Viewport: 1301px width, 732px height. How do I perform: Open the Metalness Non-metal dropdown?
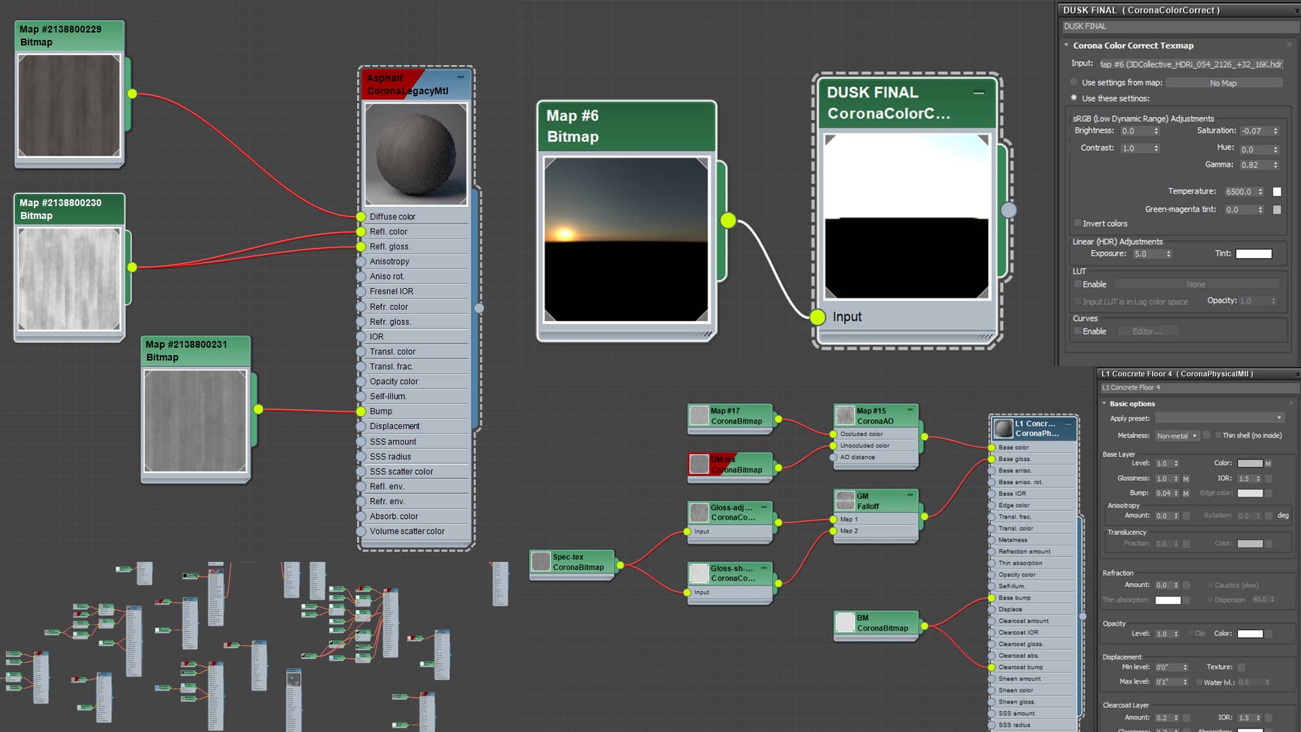pyautogui.click(x=1177, y=436)
